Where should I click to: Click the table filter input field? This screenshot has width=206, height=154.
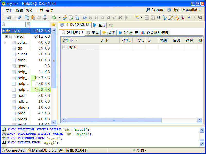(38, 24)
